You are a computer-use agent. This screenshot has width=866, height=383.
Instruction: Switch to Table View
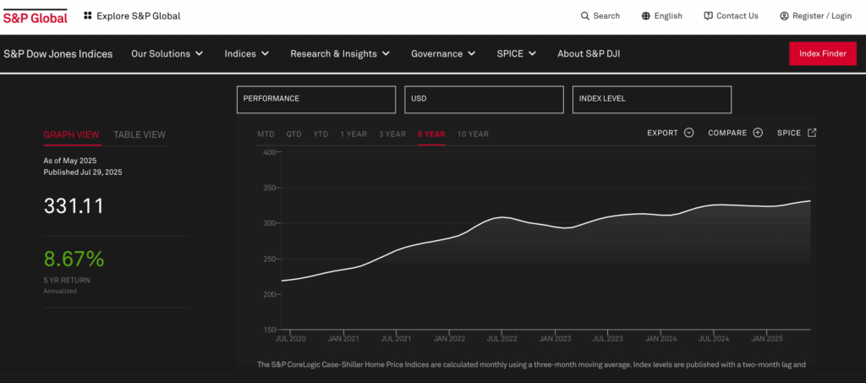140,134
